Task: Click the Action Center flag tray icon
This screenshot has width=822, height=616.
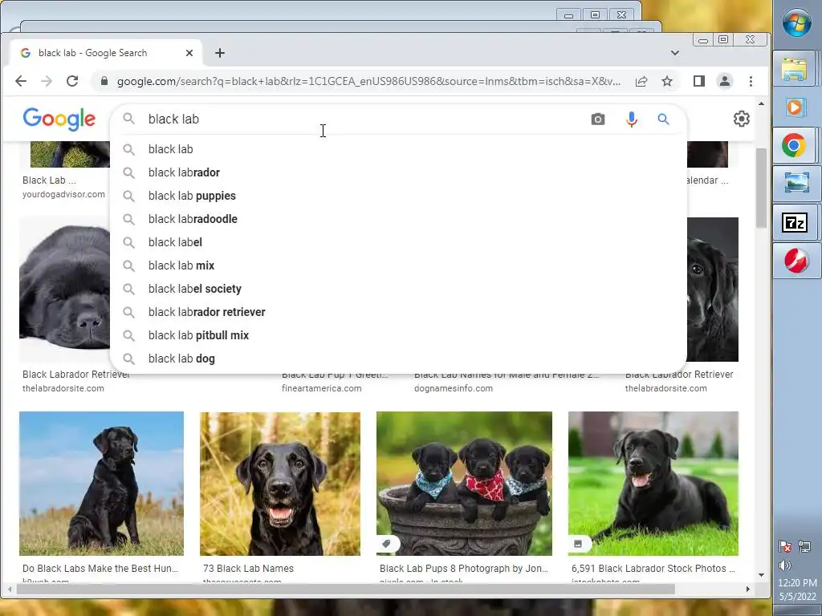Action: click(785, 547)
